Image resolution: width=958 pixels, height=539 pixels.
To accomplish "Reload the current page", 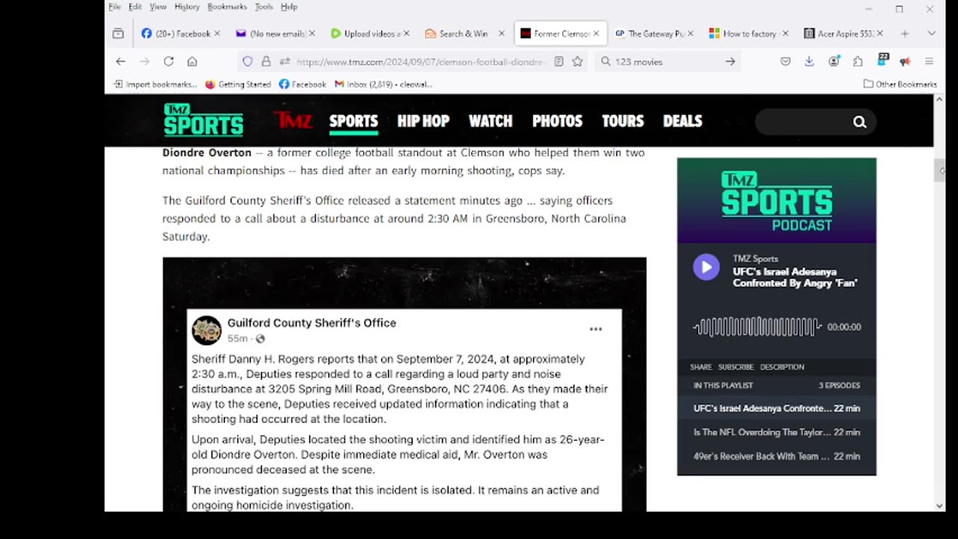I will pyautogui.click(x=168, y=61).
